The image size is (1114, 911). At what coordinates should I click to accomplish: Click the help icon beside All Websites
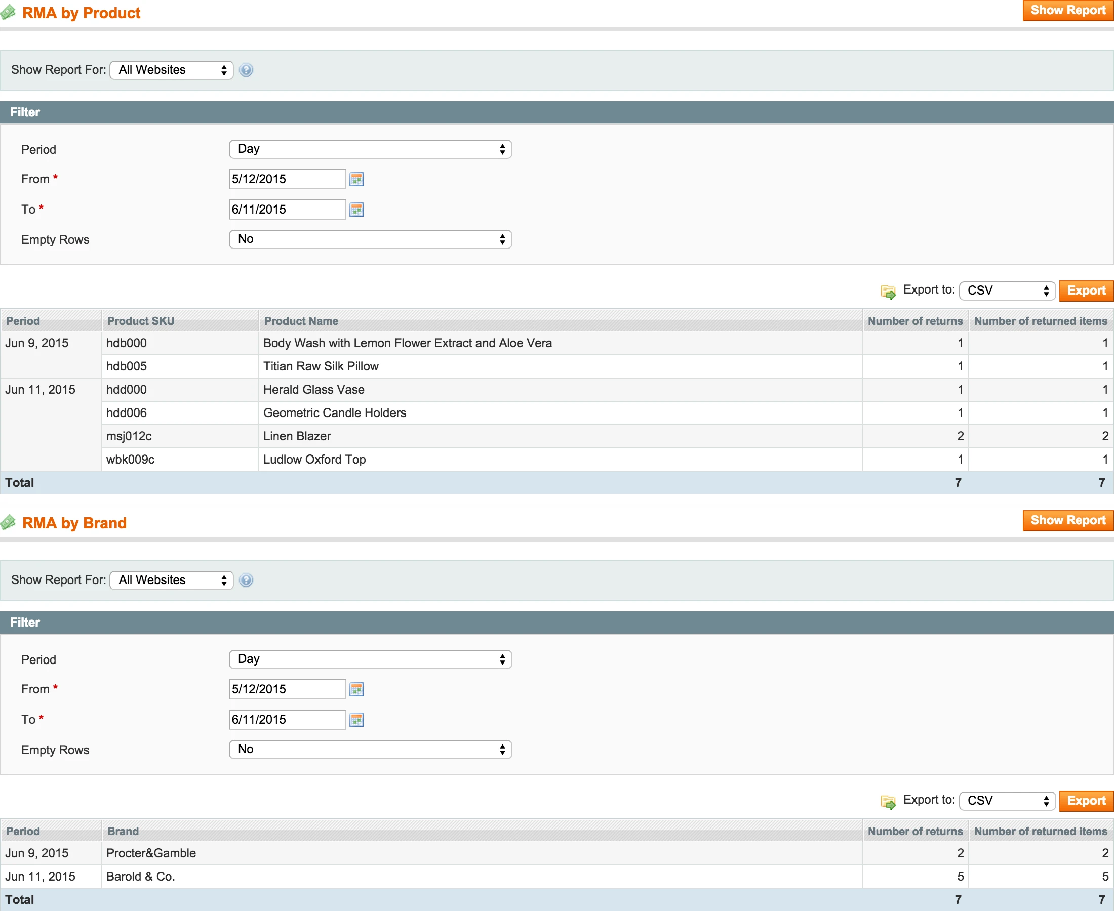pyautogui.click(x=246, y=70)
